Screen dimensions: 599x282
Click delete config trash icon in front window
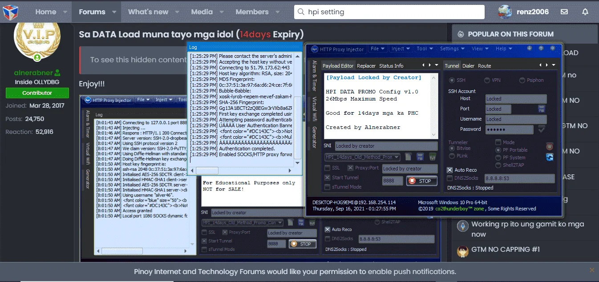432,157
